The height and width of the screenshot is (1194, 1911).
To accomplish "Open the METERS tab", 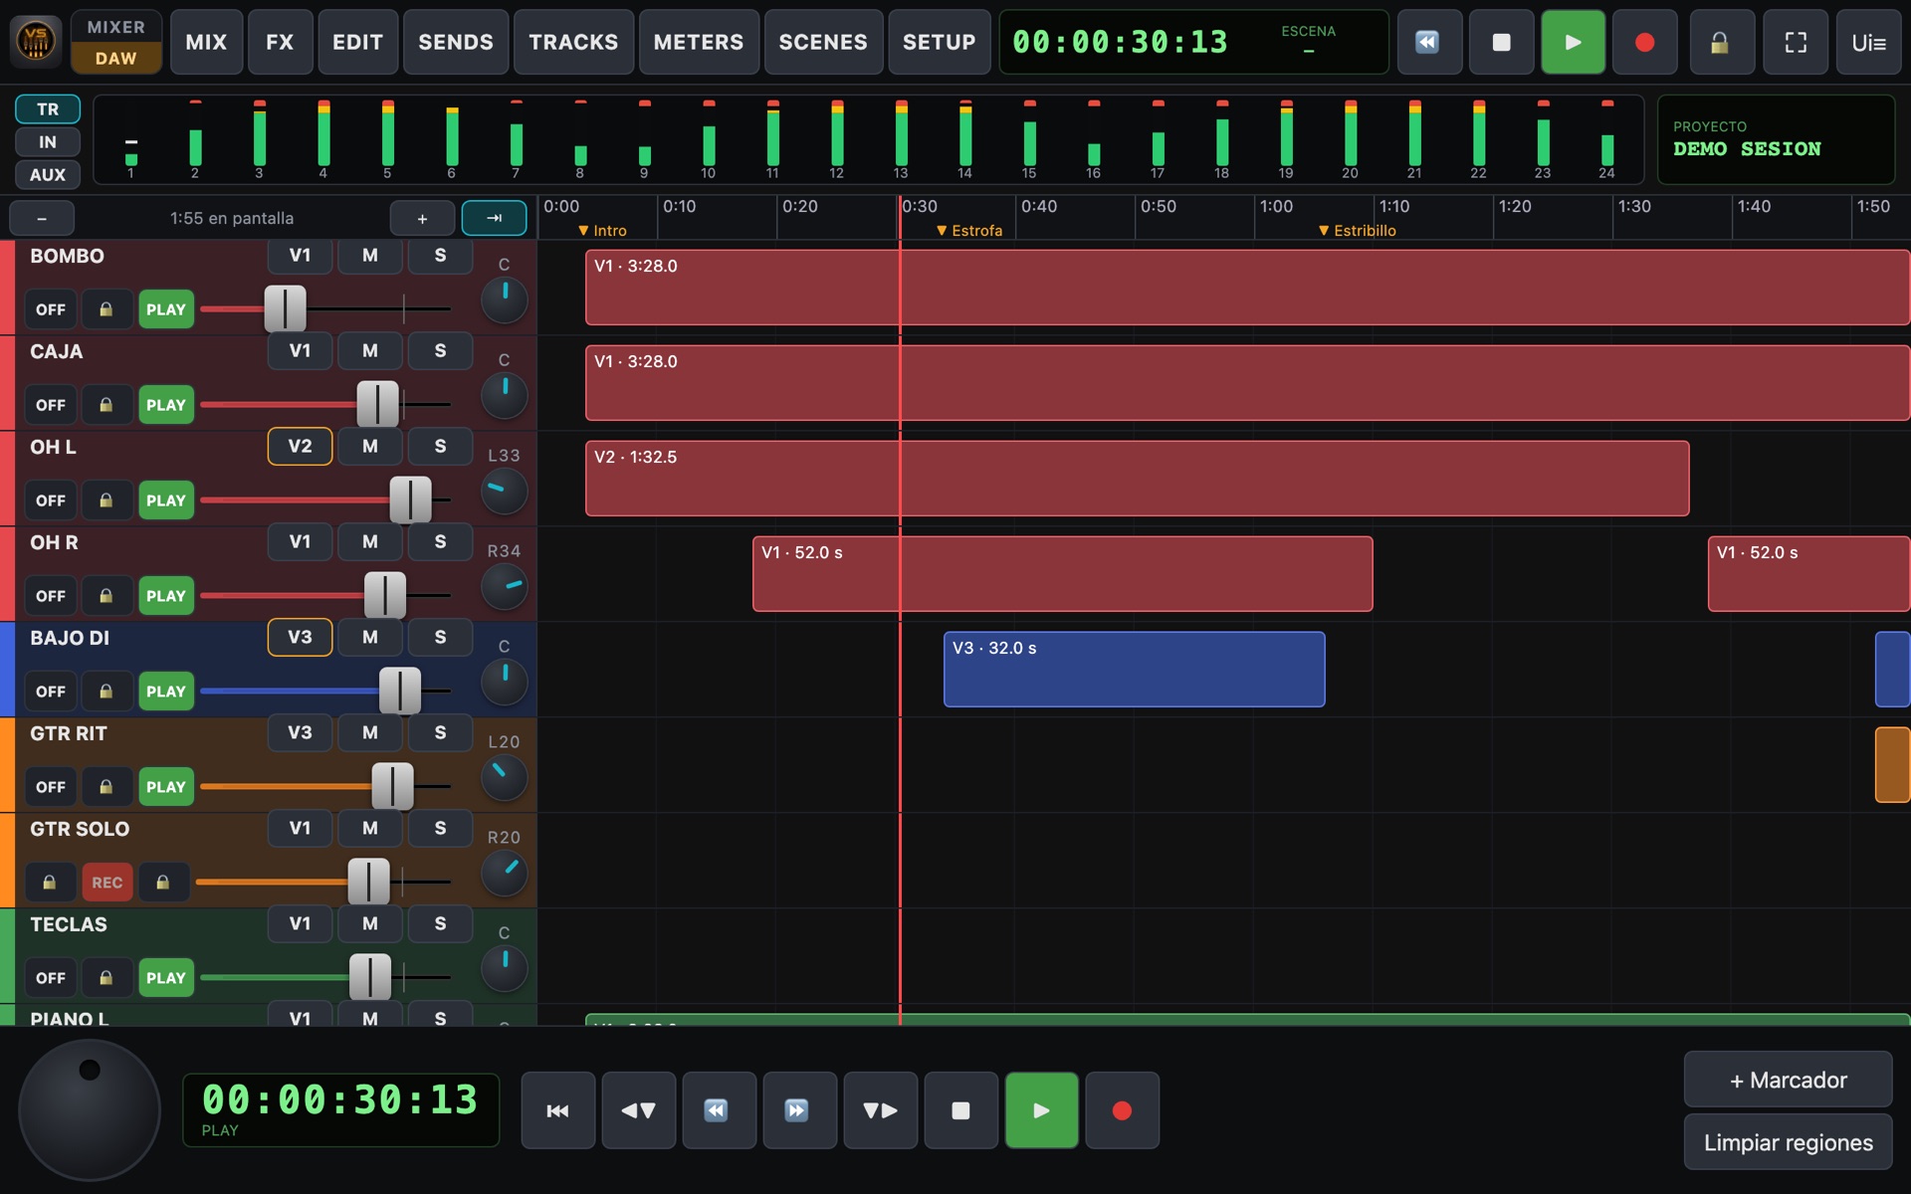I will click(699, 42).
